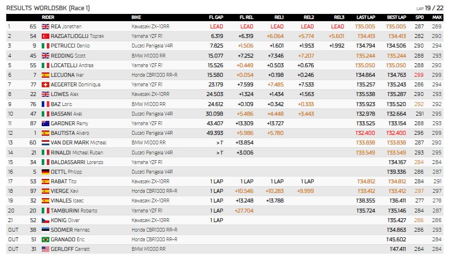Click rider number 97 for VIERGE
454x259 pixels.
(33, 191)
